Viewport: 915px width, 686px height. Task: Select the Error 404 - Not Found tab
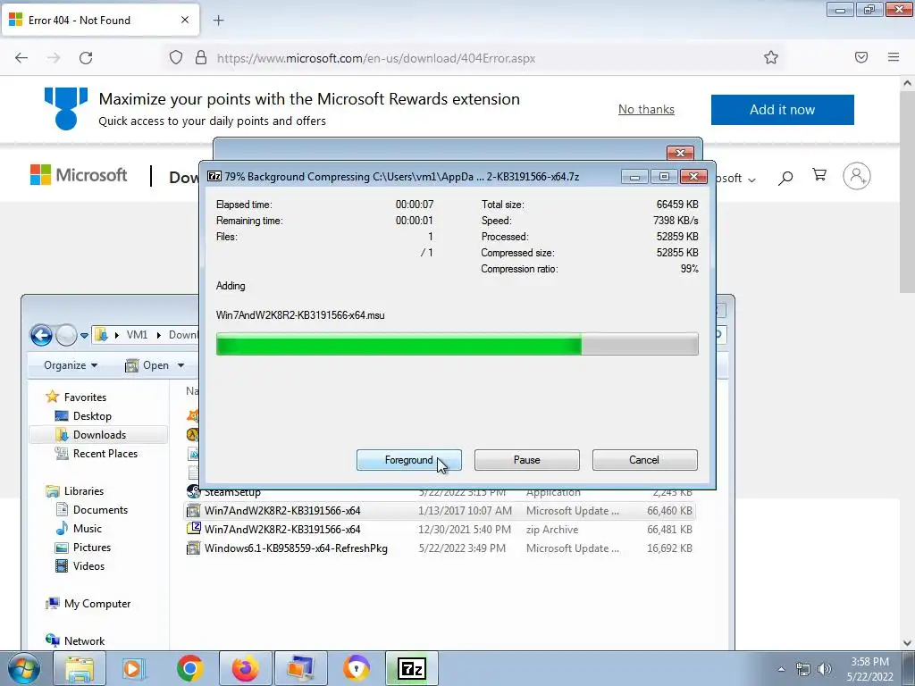click(100, 21)
